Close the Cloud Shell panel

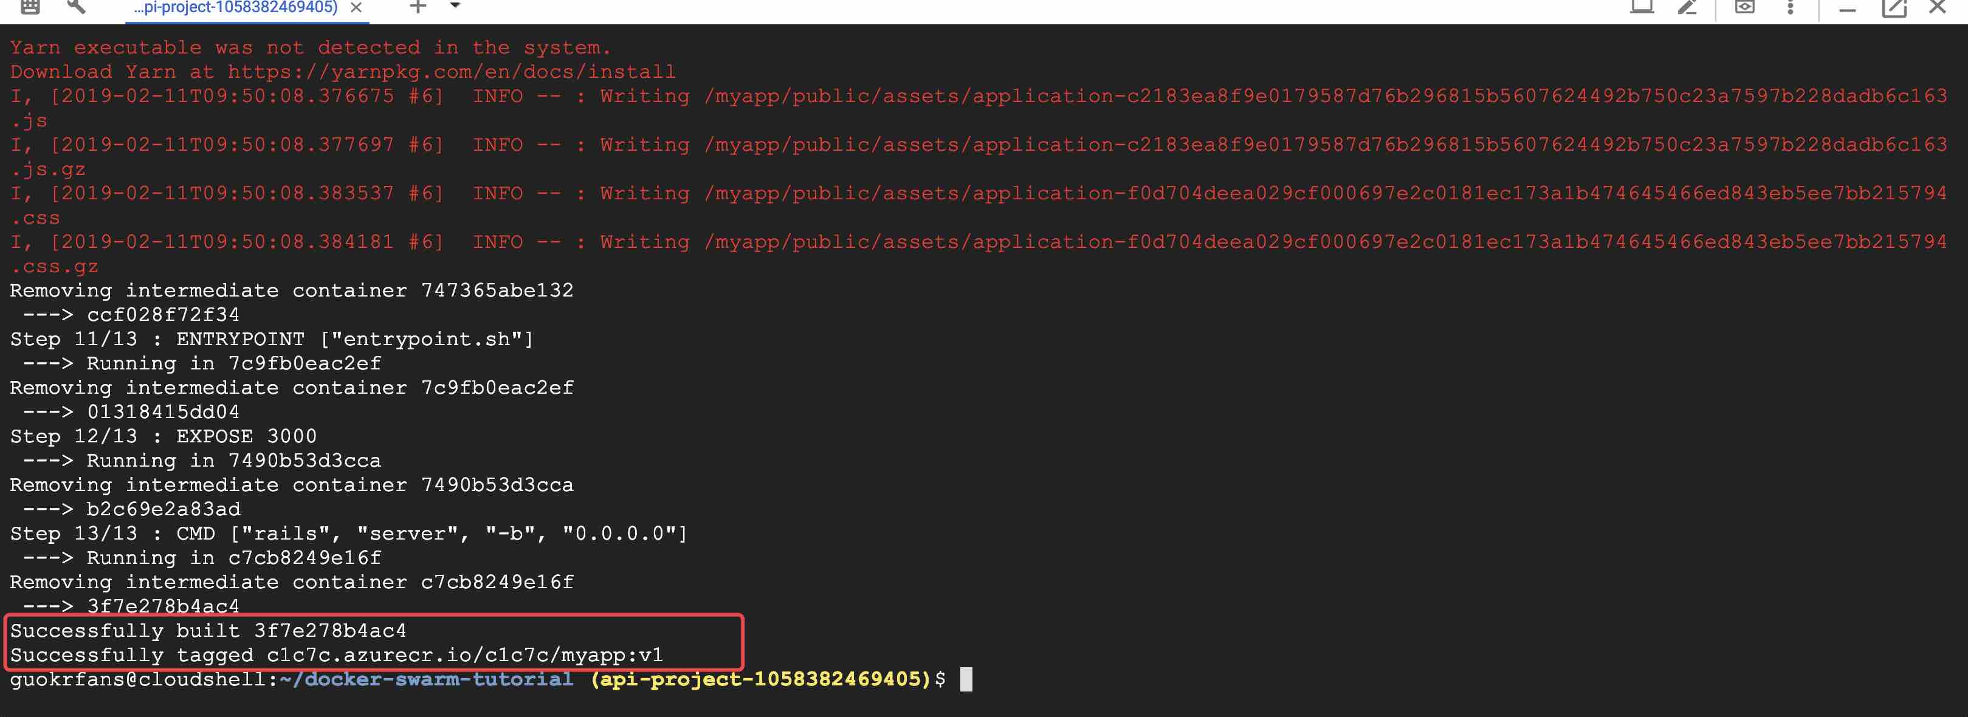(x=1936, y=7)
